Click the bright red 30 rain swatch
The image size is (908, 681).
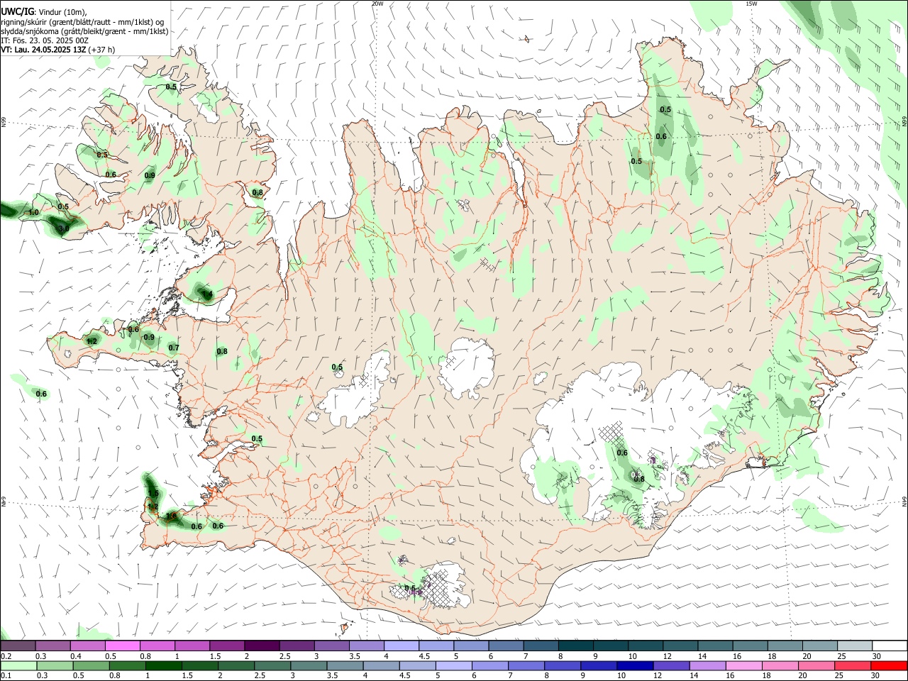[x=889, y=665]
